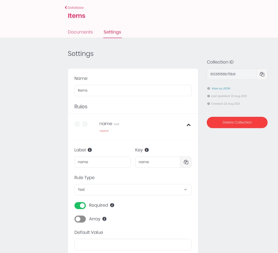
Task: Click the Delete Collection button
Action: pos(237,123)
